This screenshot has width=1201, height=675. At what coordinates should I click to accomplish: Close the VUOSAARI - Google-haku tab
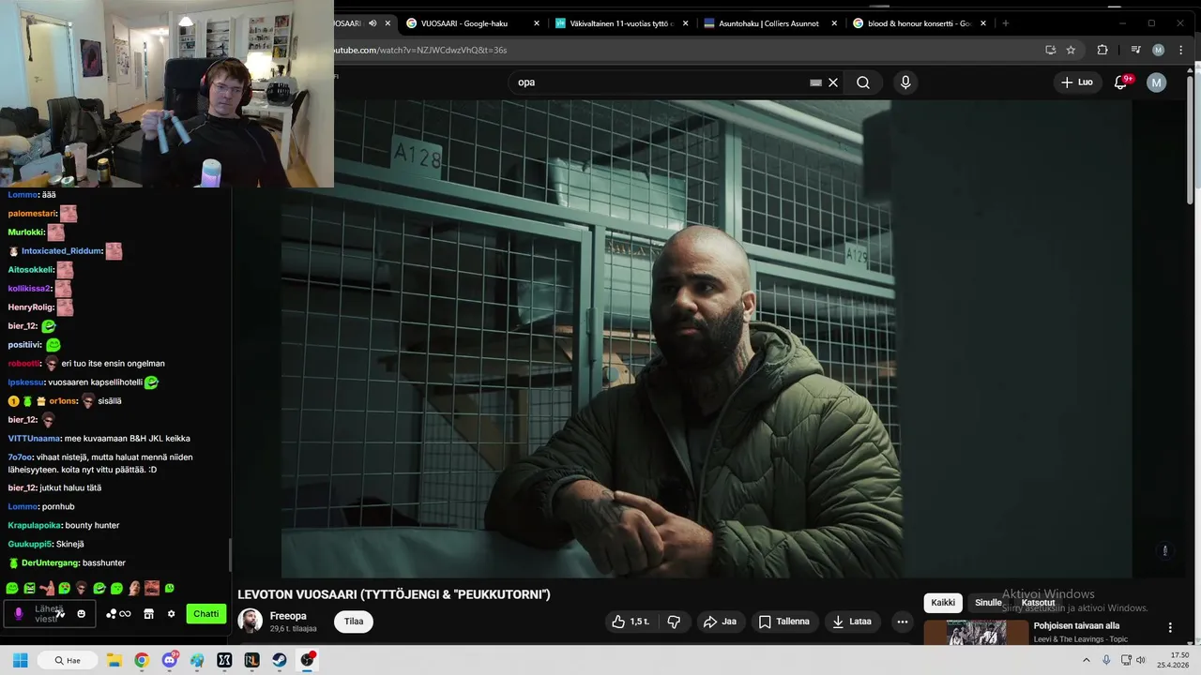[x=537, y=22]
